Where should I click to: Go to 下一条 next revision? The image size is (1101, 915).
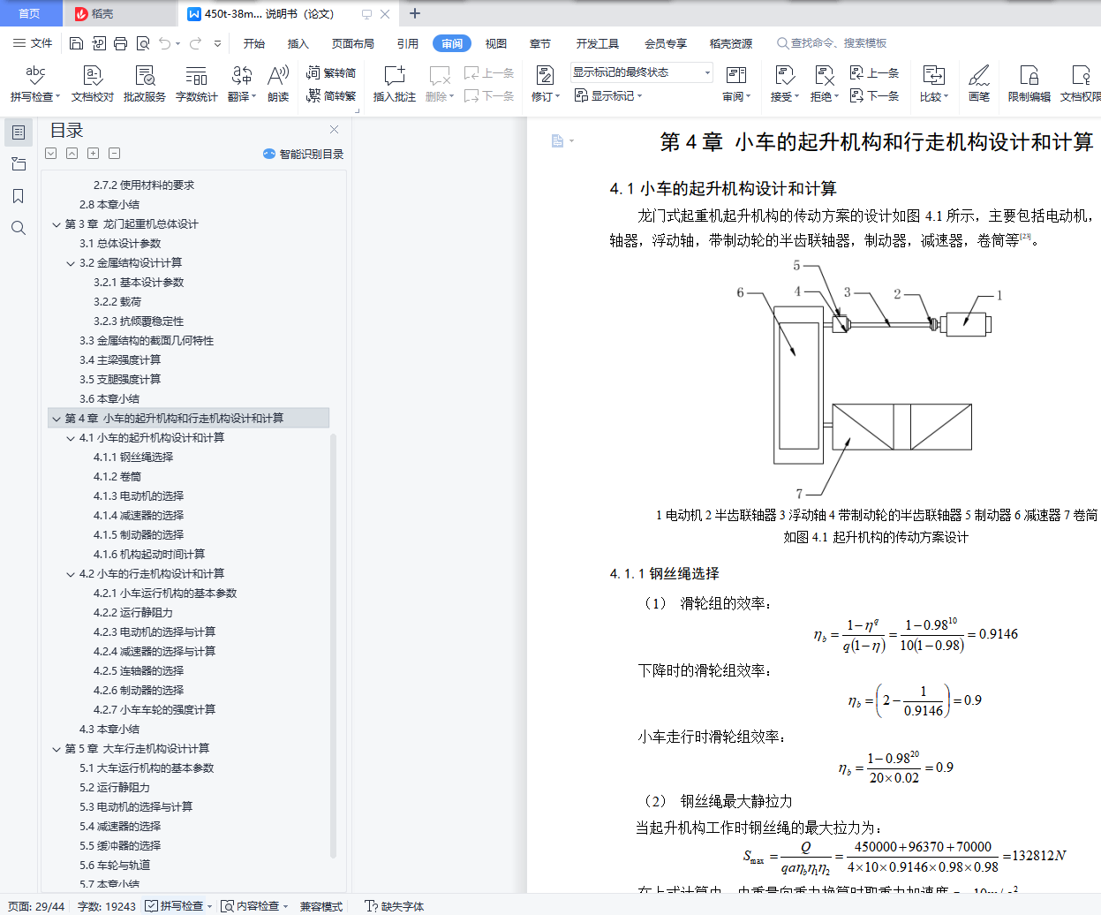pos(874,95)
